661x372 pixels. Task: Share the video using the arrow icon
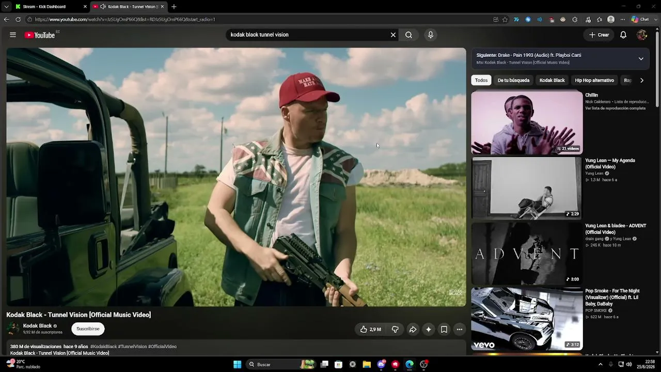(413, 329)
